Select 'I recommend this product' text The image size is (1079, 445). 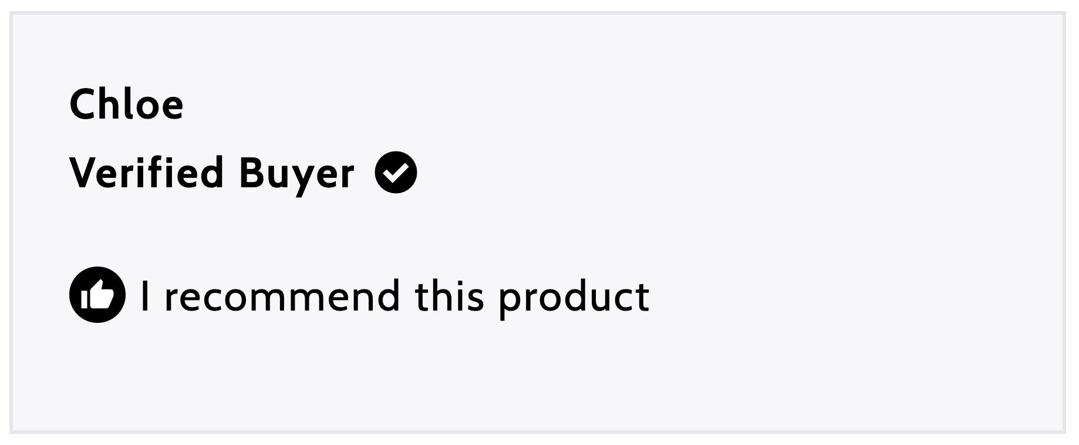[394, 297]
